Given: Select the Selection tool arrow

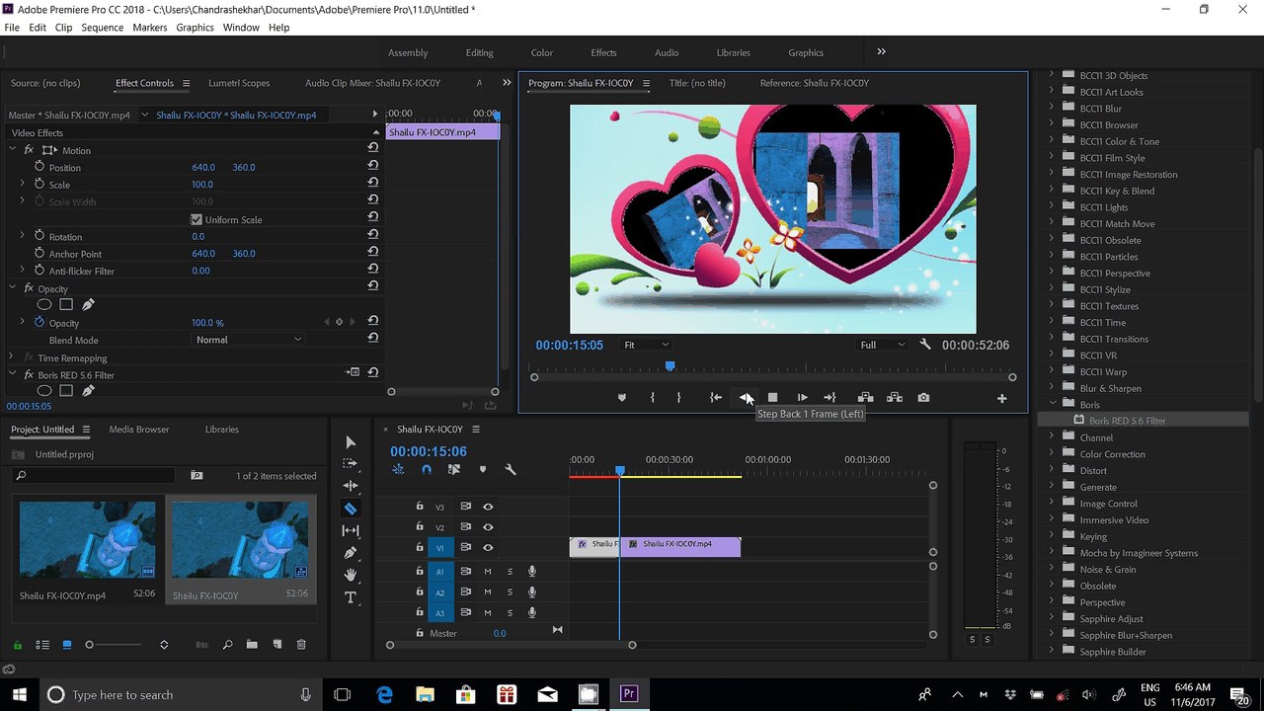Looking at the screenshot, I should 351,441.
